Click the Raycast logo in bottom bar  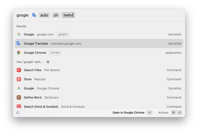pos(18,113)
